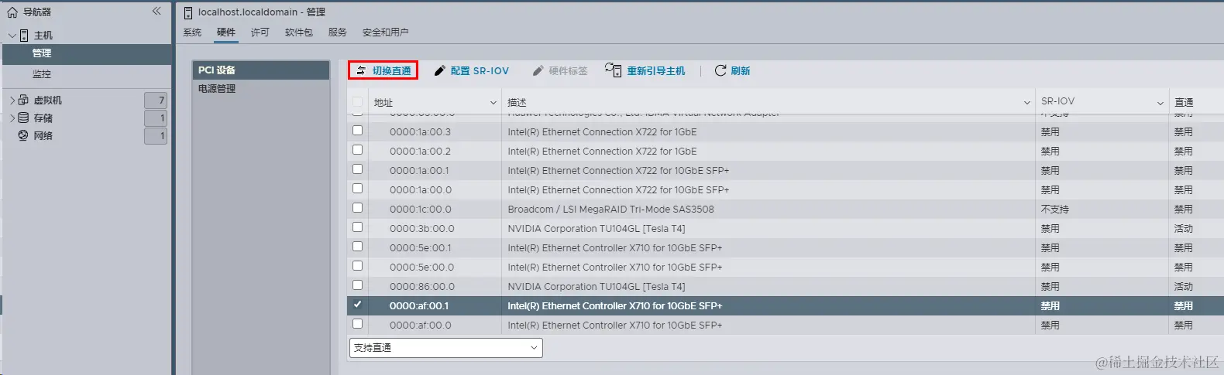This screenshot has width=1224, height=375.
Task: Select the 0000:86:00.0 Tesla T4 row
Action: coord(786,286)
